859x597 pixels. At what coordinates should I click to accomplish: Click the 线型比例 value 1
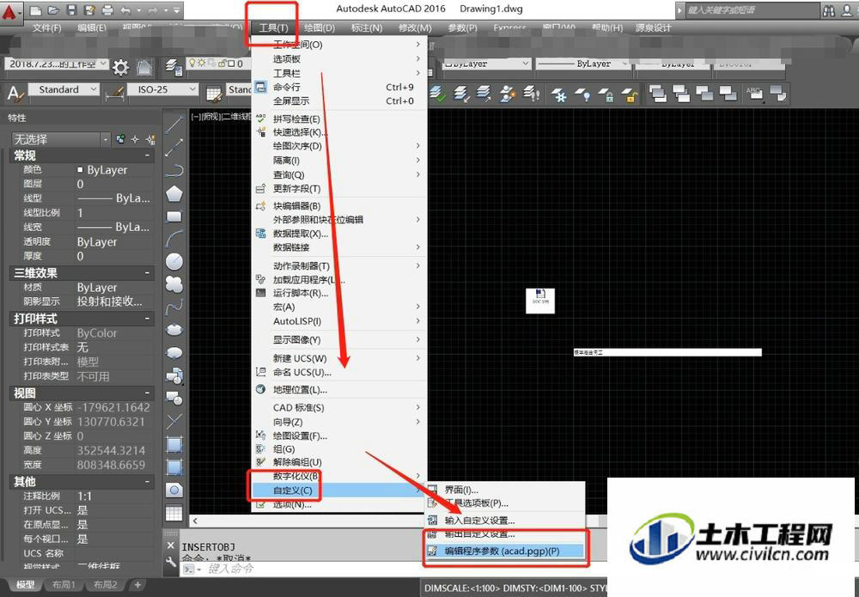pyautogui.click(x=114, y=212)
